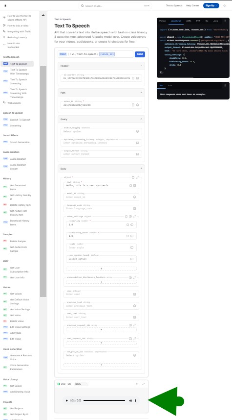Click the small square icon in stability field

point(127,224)
